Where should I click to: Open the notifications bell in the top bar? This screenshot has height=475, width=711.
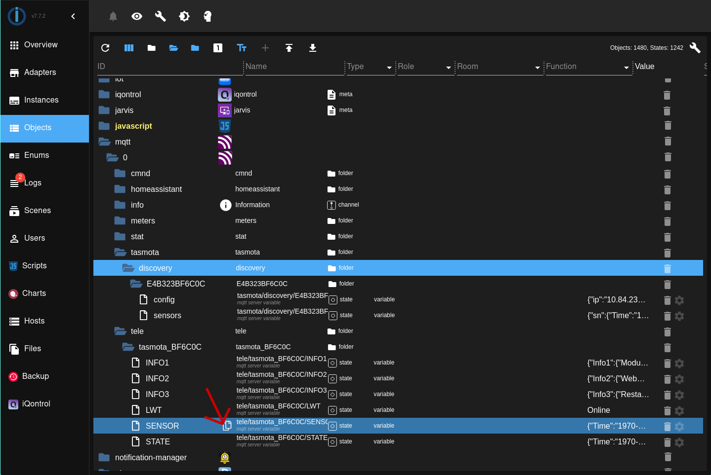coord(113,16)
